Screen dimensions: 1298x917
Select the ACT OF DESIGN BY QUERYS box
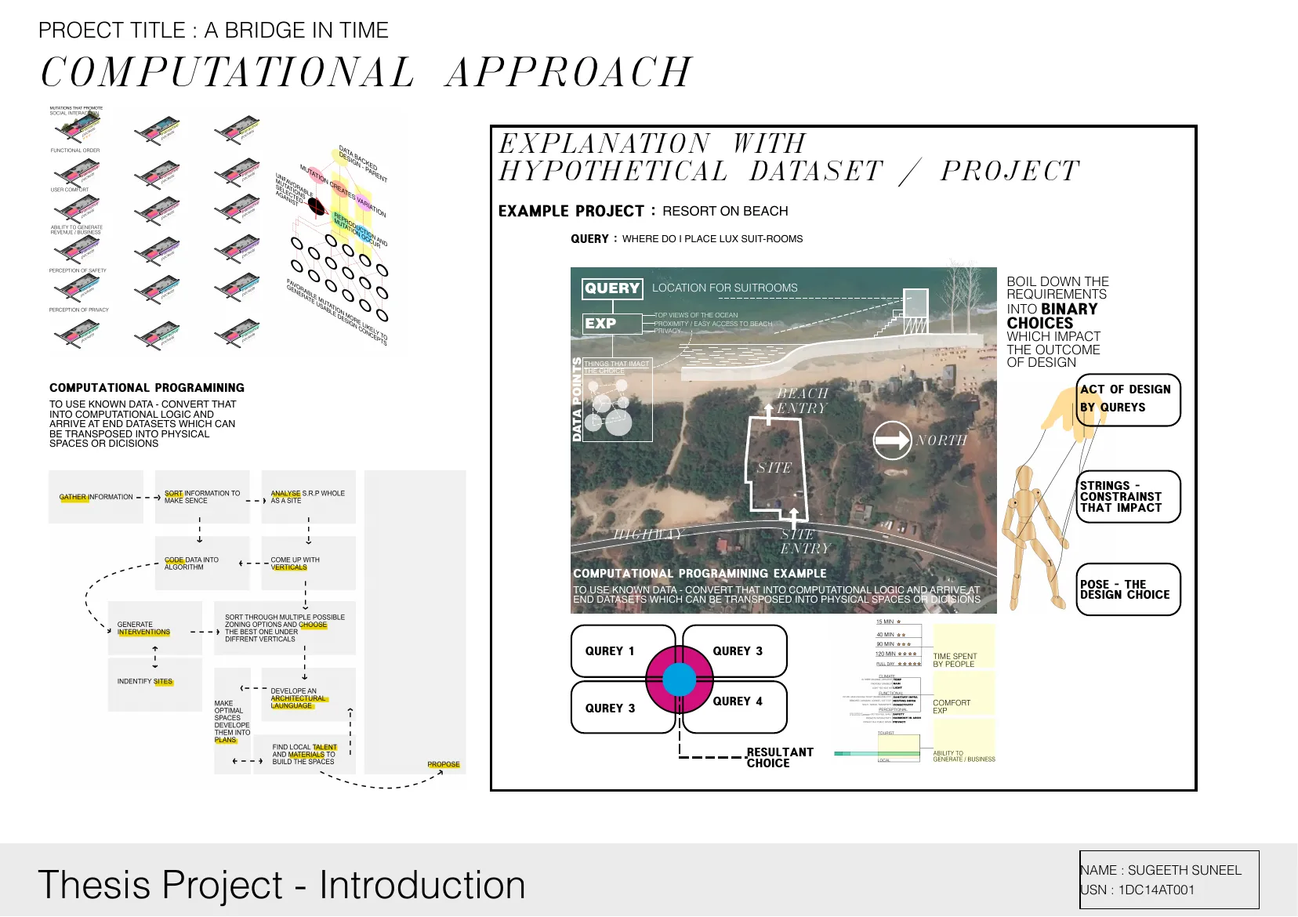pyautogui.click(x=1129, y=400)
